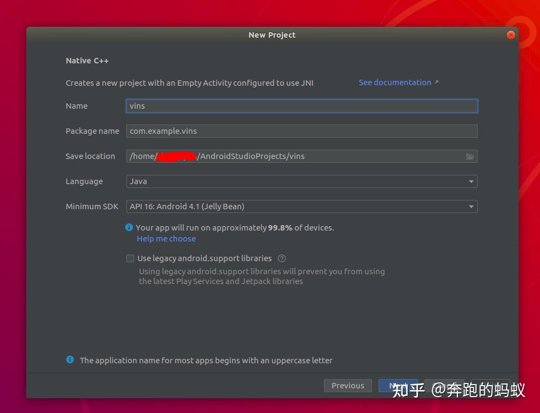Image resolution: width=540 pixels, height=413 pixels.
Task: Click the Save location path field
Action: [295, 156]
